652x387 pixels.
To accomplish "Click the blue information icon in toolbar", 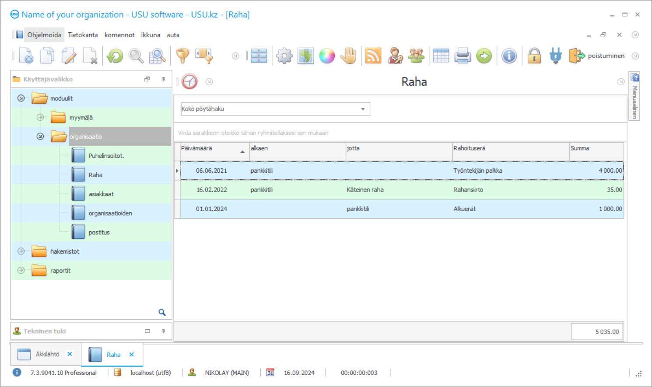I will (x=509, y=56).
